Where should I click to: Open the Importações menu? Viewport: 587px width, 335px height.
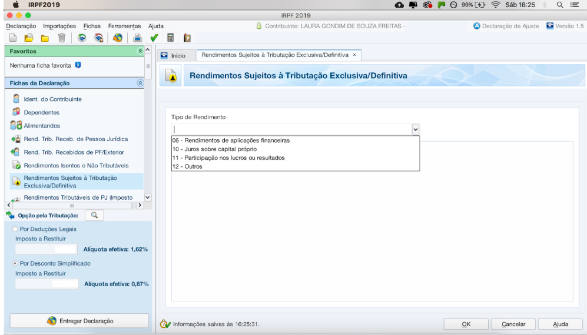[59, 26]
